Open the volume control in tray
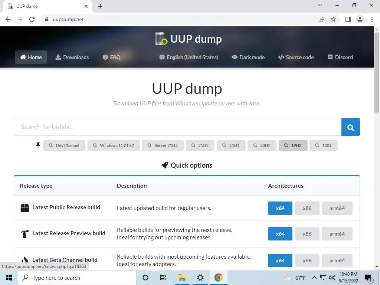The height and width of the screenshot is (285, 380). point(332,278)
